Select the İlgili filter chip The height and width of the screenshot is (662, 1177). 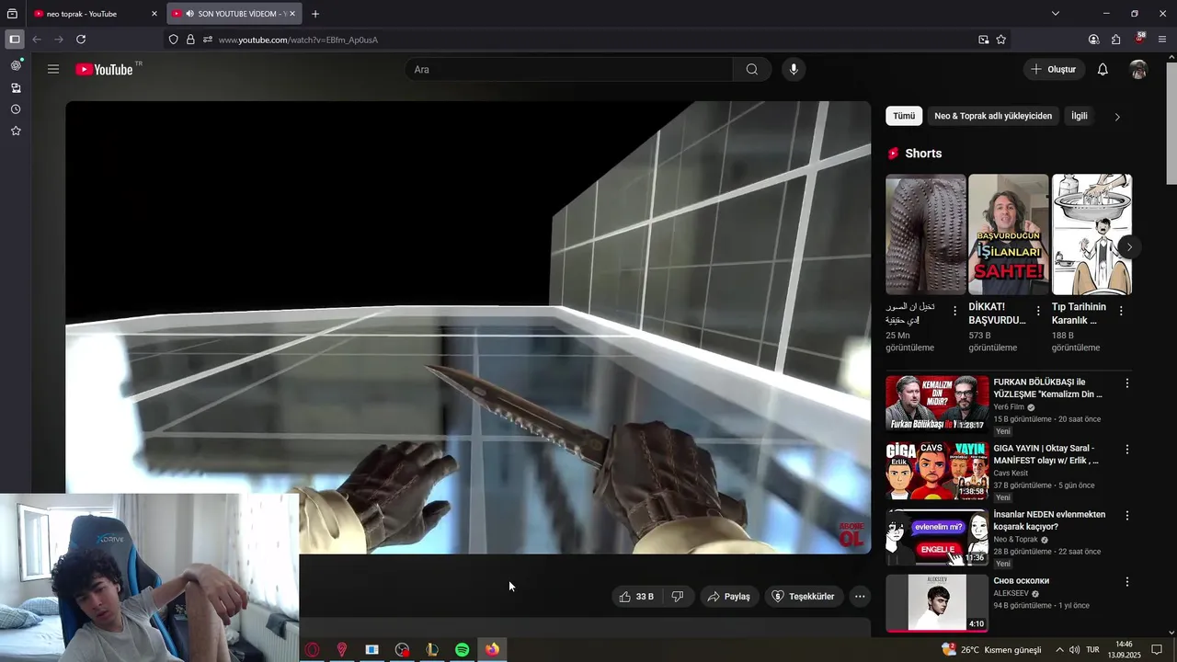[x=1080, y=116]
